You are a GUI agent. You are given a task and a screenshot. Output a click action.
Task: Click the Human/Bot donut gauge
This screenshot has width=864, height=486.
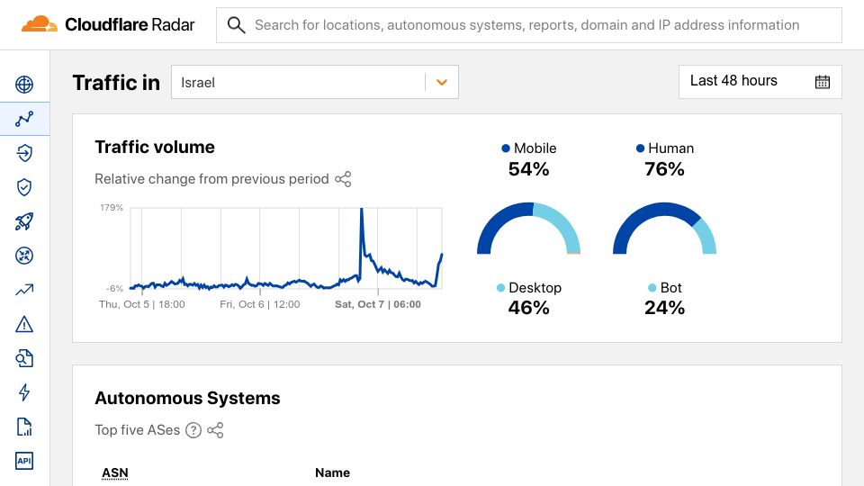click(x=664, y=228)
